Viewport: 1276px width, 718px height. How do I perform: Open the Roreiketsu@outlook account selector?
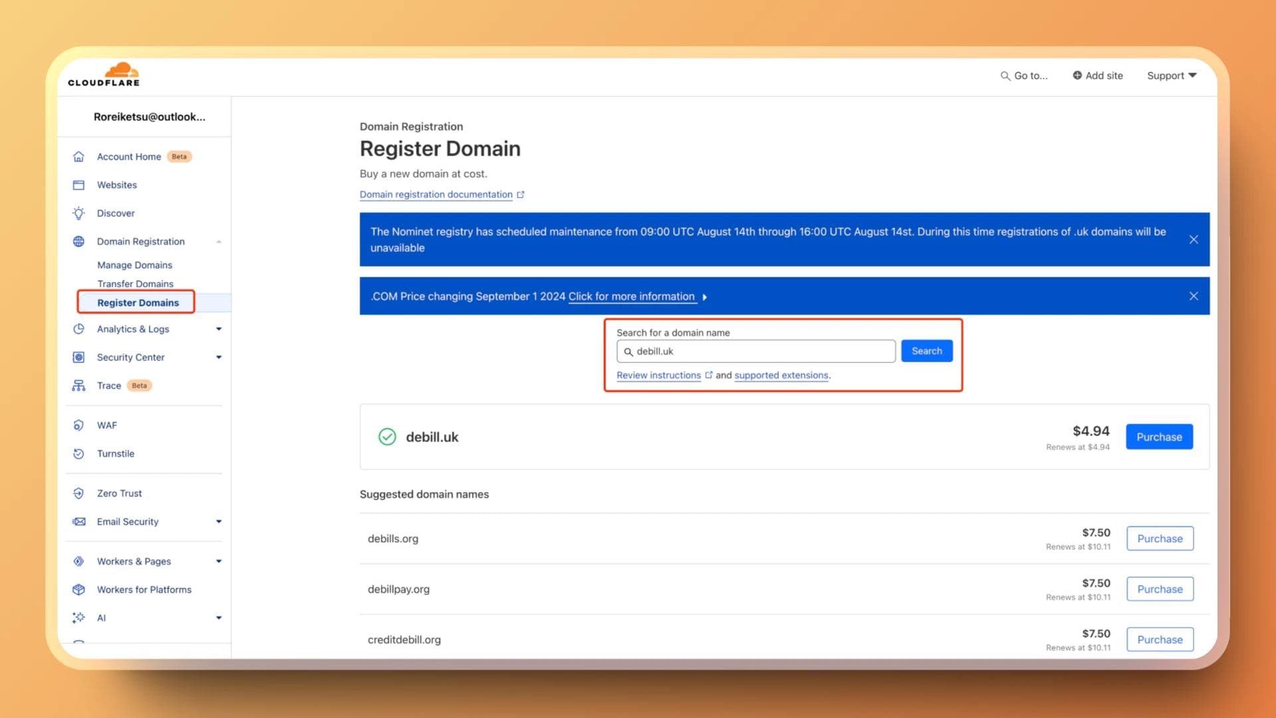click(x=150, y=117)
